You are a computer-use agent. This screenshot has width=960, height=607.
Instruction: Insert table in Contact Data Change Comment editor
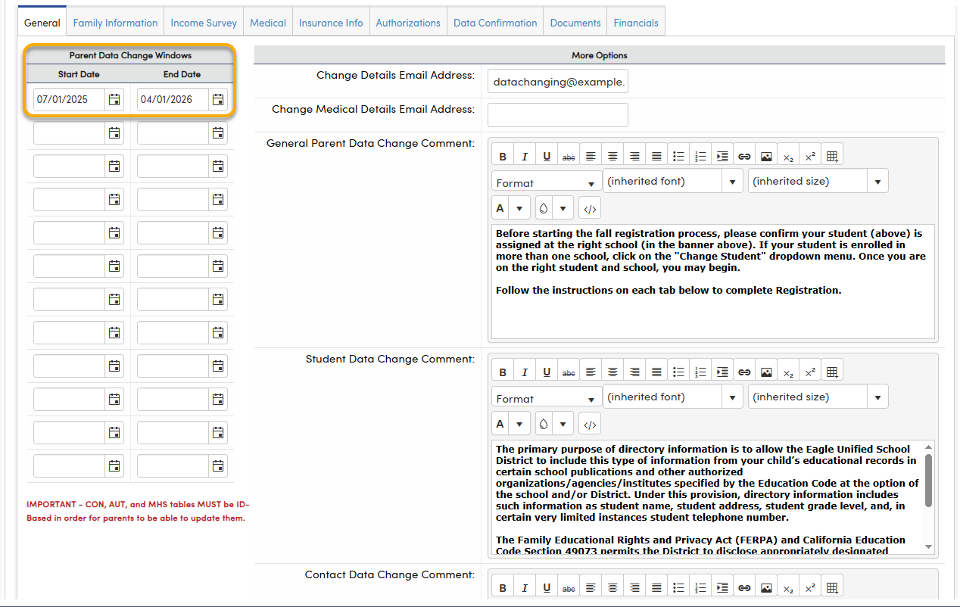click(x=832, y=587)
